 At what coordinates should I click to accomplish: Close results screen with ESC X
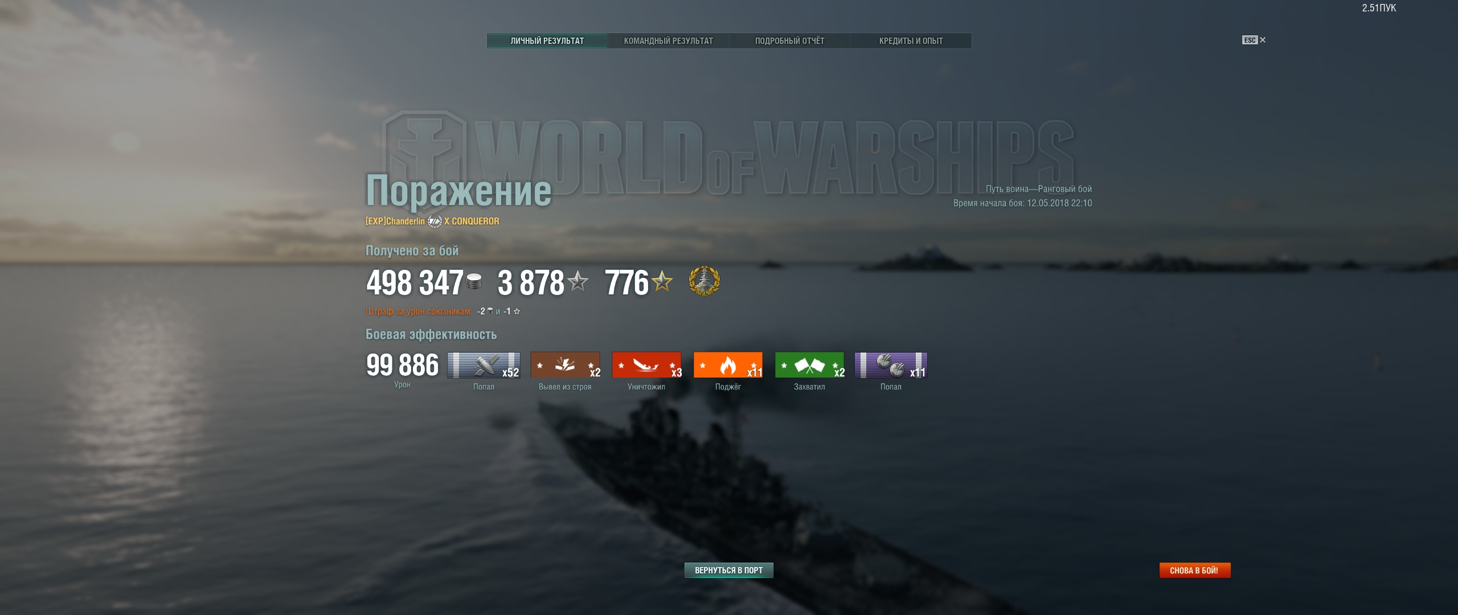coord(1254,40)
